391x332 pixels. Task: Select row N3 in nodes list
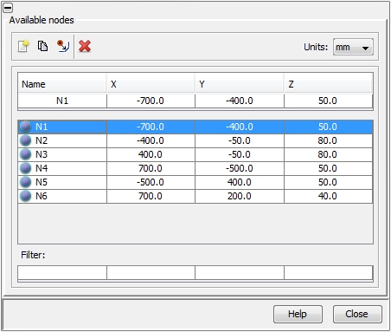point(195,154)
